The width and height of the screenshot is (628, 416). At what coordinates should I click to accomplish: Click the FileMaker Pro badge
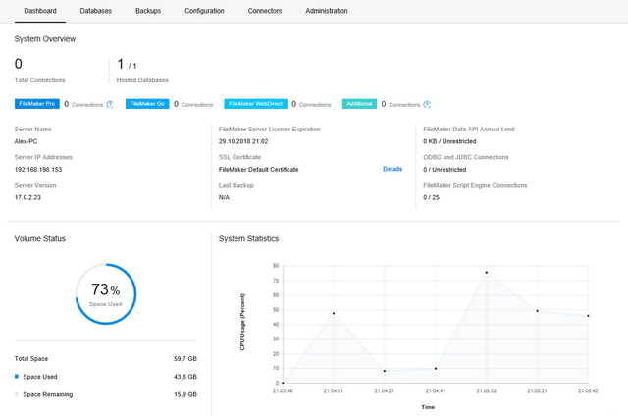point(36,104)
